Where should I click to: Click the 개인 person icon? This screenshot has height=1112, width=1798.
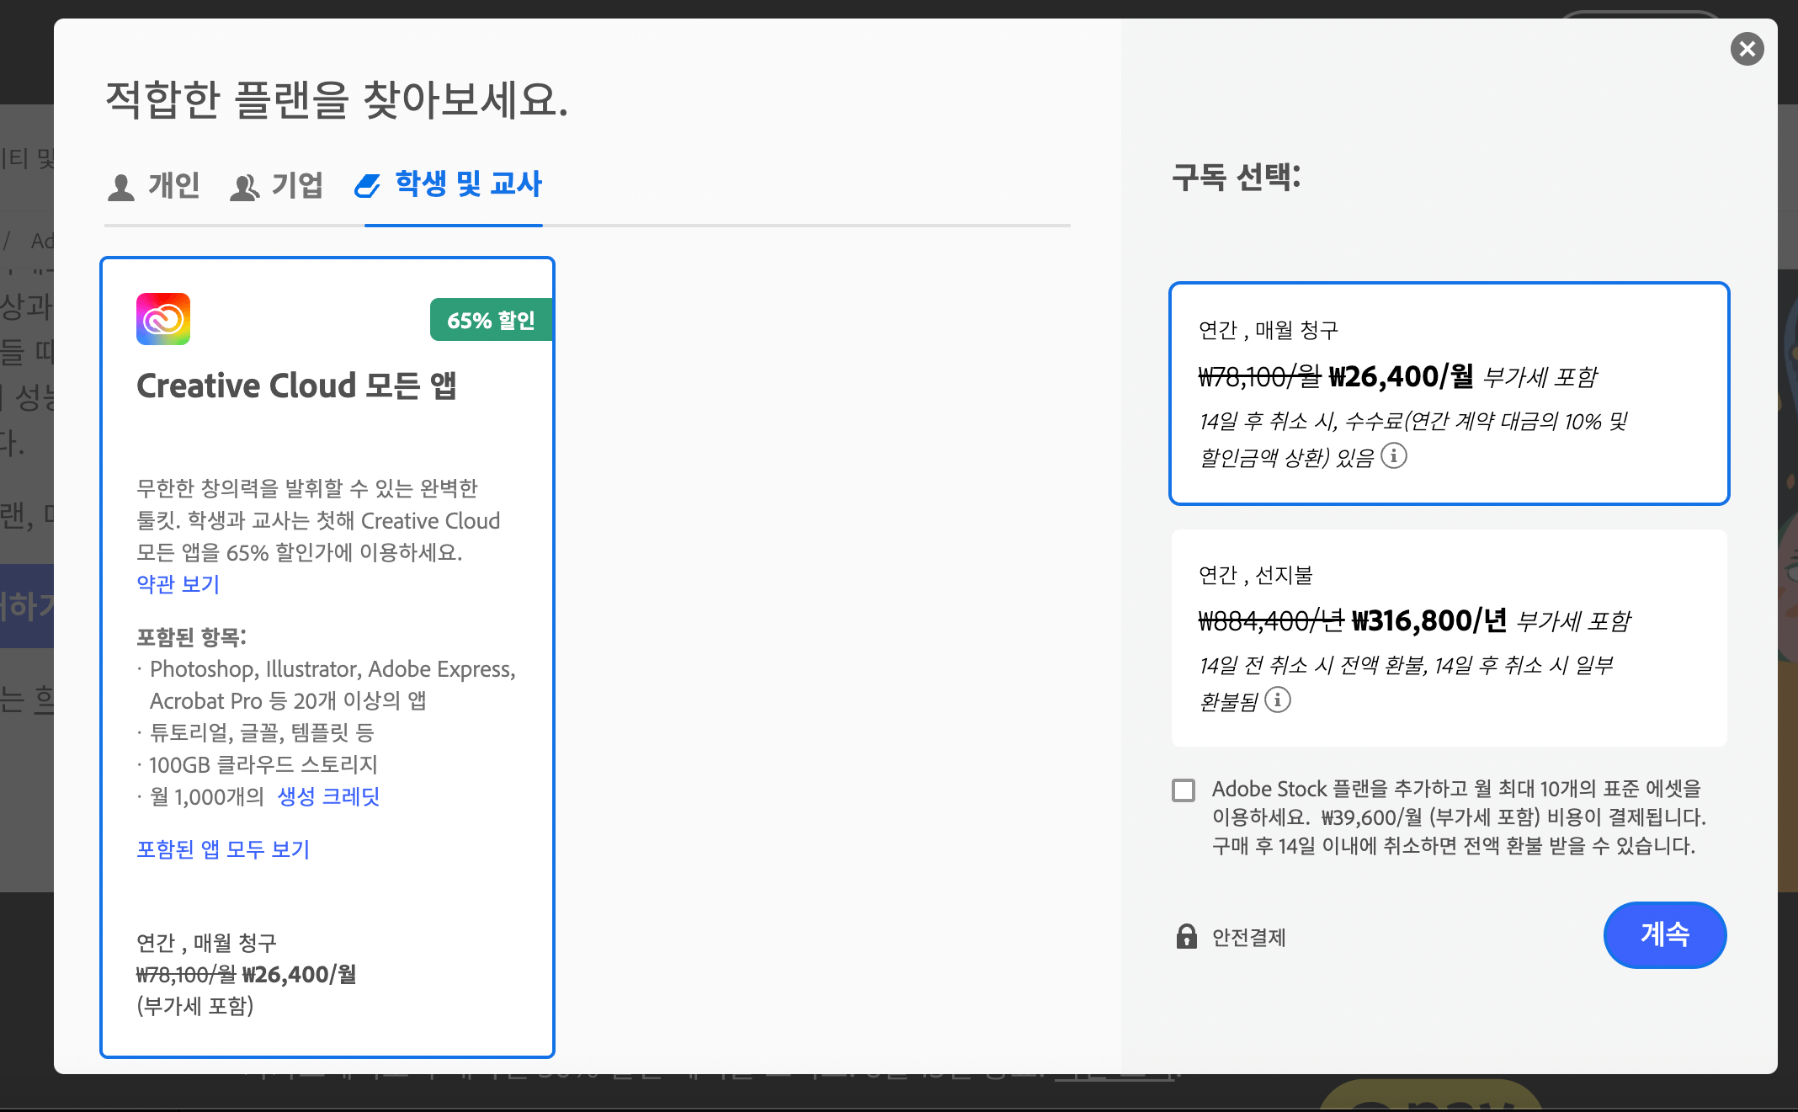tap(121, 187)
